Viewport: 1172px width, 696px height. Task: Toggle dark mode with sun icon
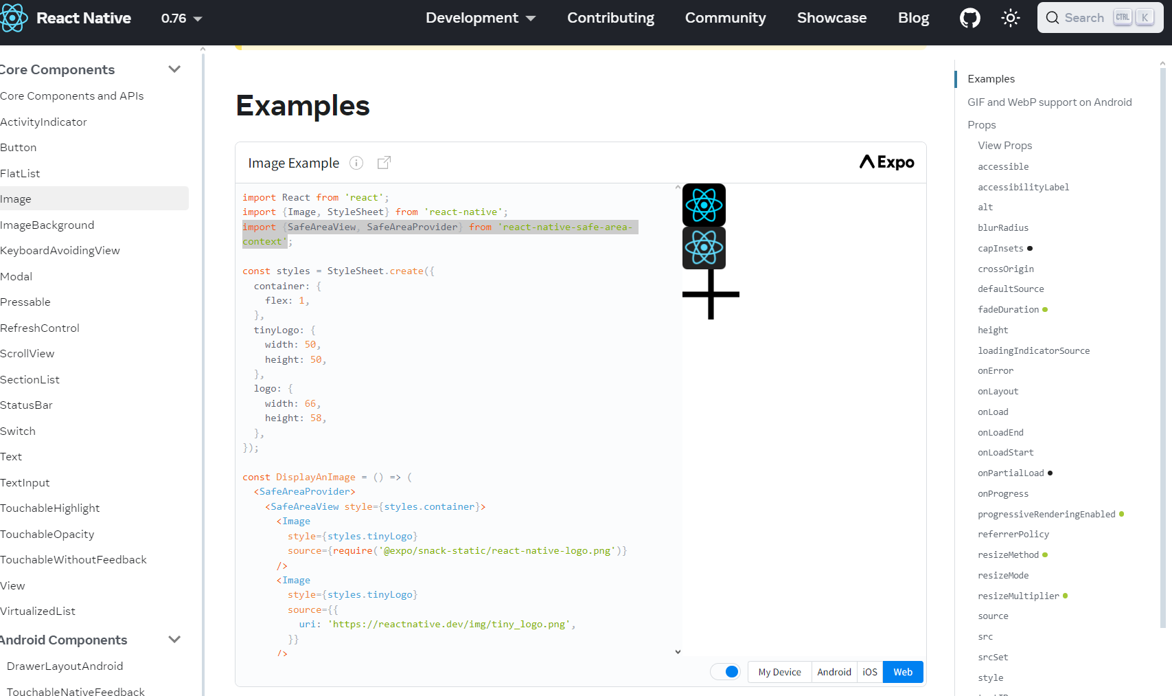[x=1011, y=18]
